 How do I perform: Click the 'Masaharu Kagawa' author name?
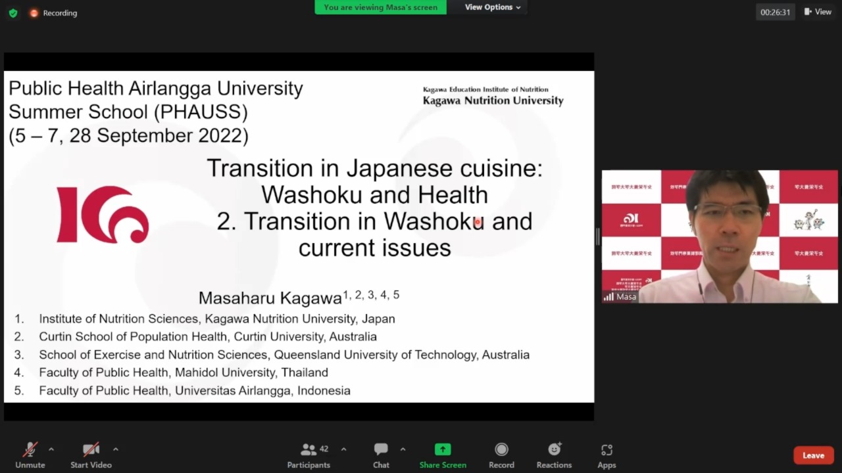270,298
